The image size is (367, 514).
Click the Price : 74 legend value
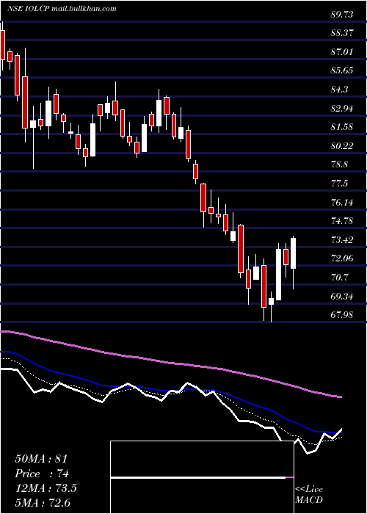[x=42, y=474]
